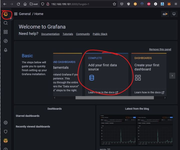The height and width of the screenshot is (150, 180).
Task: Open the Public Slack link
Action: tap(100, 34)
